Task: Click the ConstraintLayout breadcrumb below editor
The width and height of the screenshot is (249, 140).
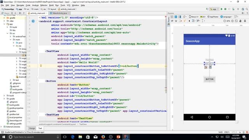Action: point(57,124)
